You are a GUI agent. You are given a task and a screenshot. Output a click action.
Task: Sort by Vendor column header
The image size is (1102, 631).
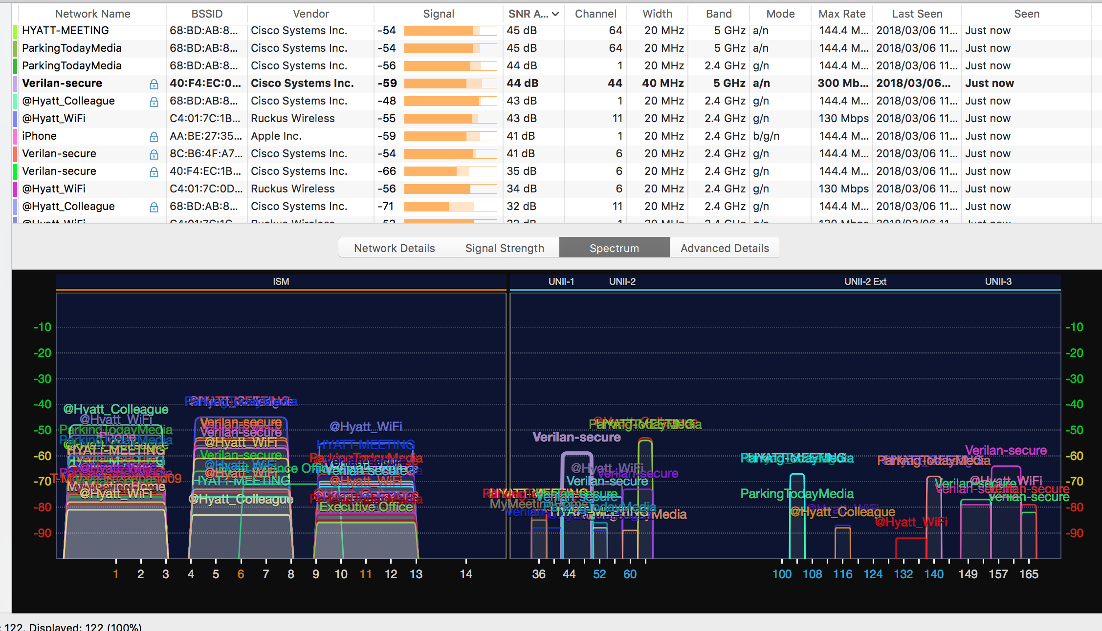click(311, 14)
